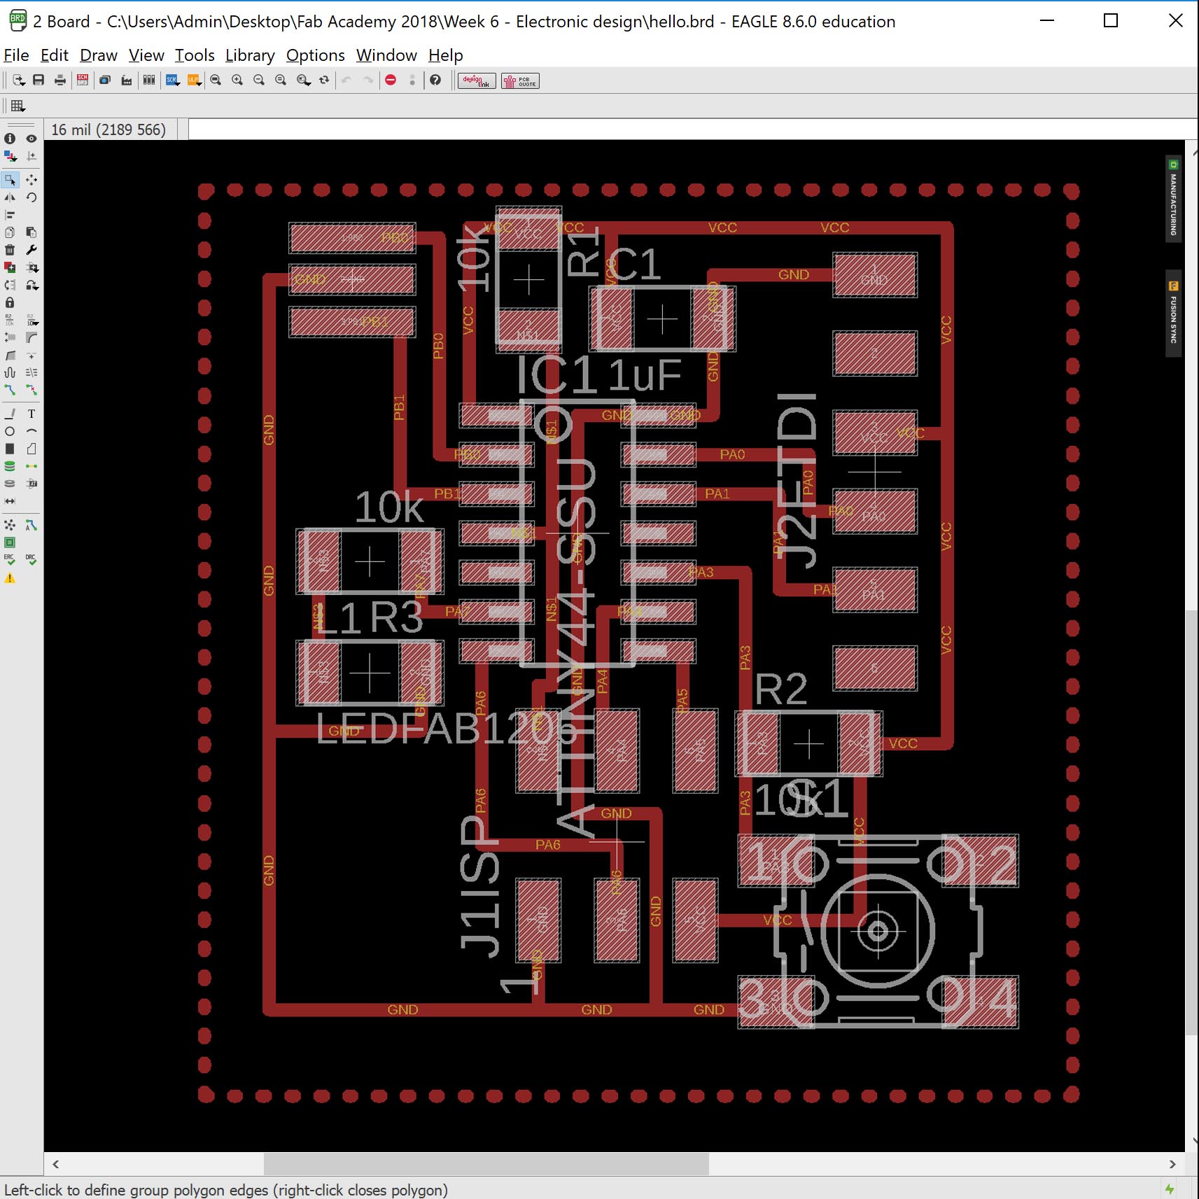Screen dimensions: 1199x1199
Task: Open the View menu
Action: tap(146, 55)
